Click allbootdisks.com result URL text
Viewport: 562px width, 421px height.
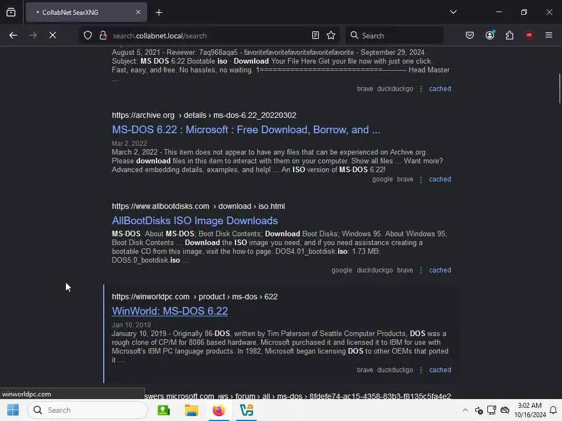point(198,206)
